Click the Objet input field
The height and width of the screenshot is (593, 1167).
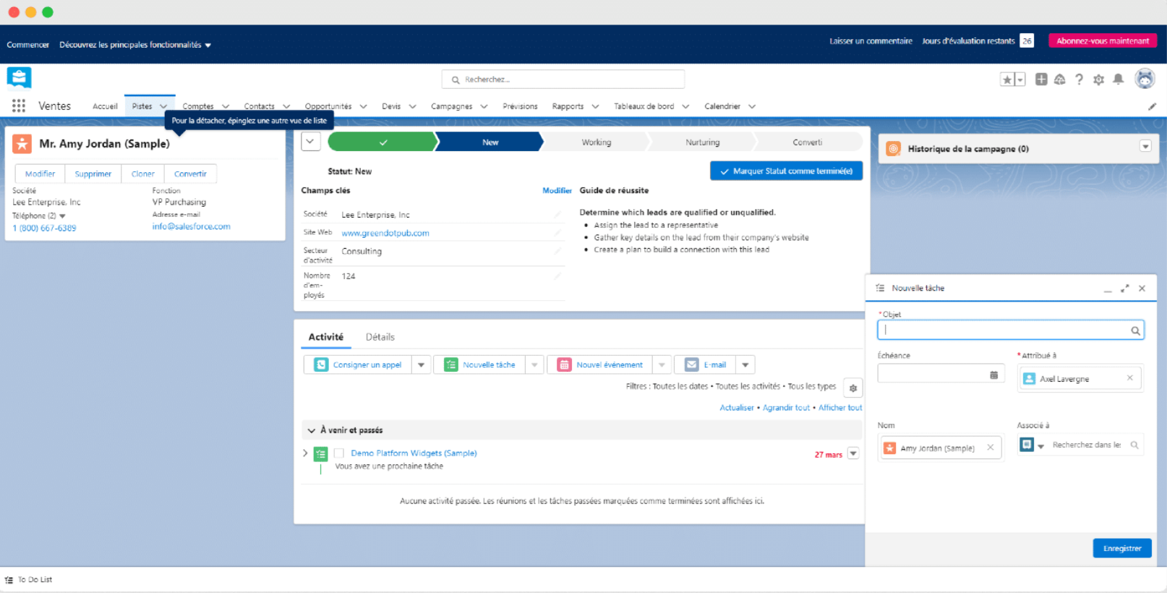pyautogui.click(x=1005, y=330)
